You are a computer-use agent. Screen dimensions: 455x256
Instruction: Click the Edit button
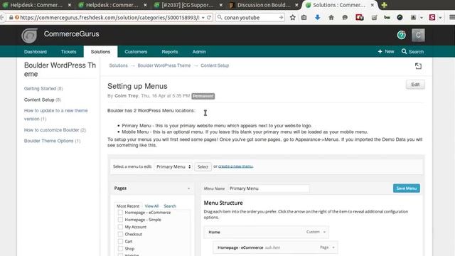[415, 85]
